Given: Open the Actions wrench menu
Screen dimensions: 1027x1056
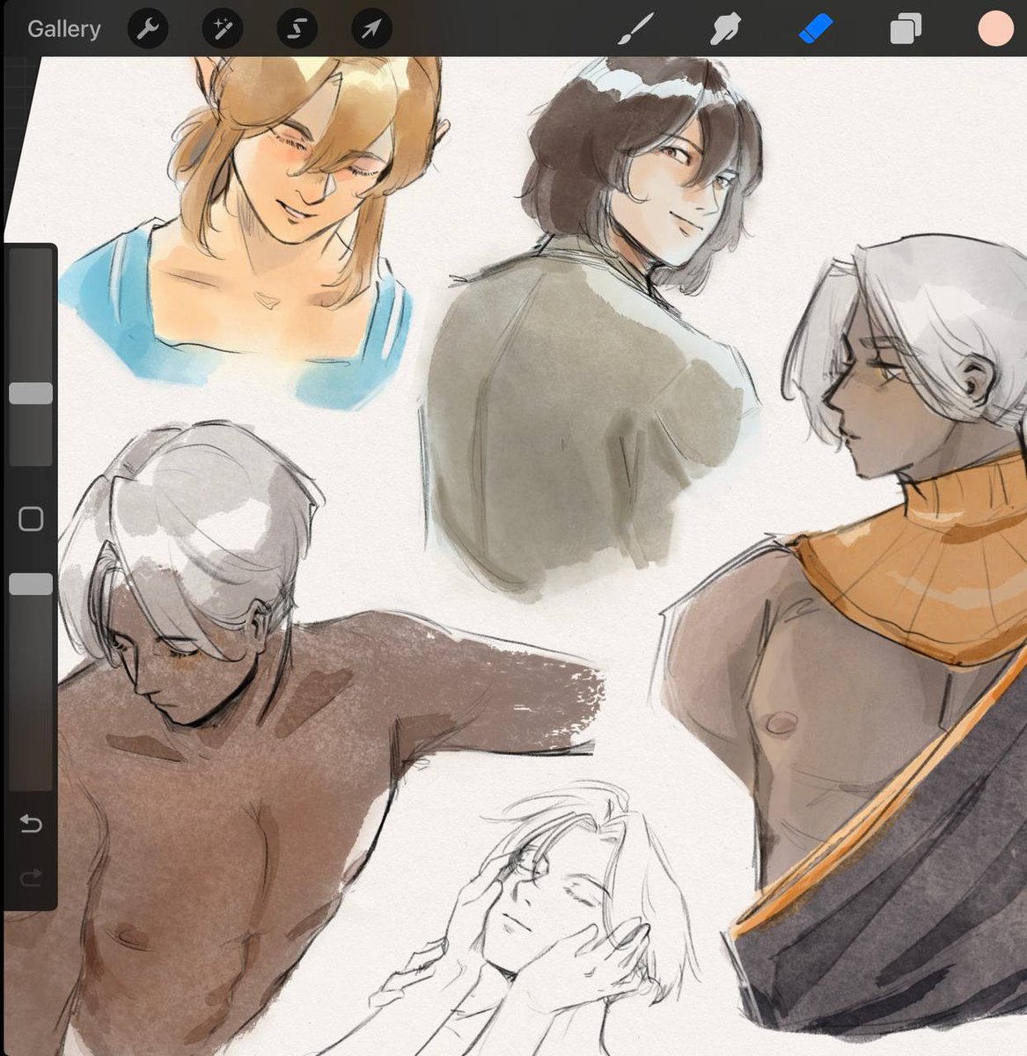Looking at the screenshot, I should (x=148, y=30).
